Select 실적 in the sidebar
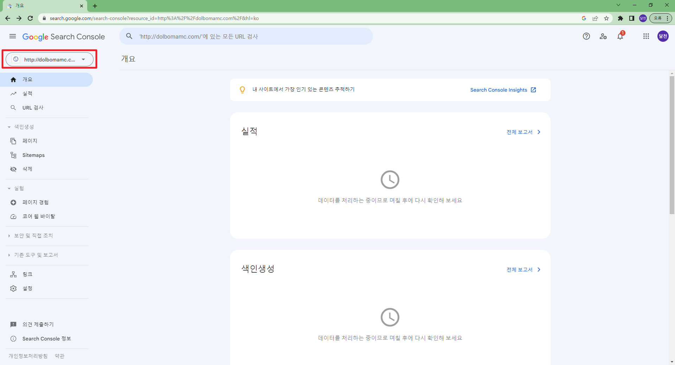Image resolution: width=675 pixels, height=365 pixels. tap(27, 94)
